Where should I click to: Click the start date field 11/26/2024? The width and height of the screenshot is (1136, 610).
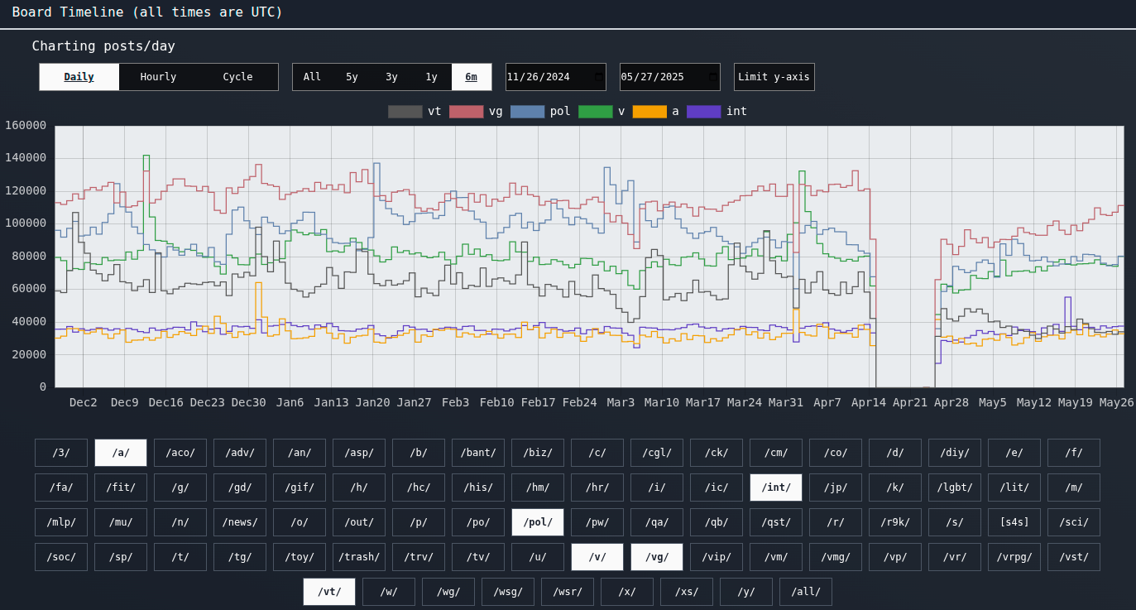(x=546, y=77)
